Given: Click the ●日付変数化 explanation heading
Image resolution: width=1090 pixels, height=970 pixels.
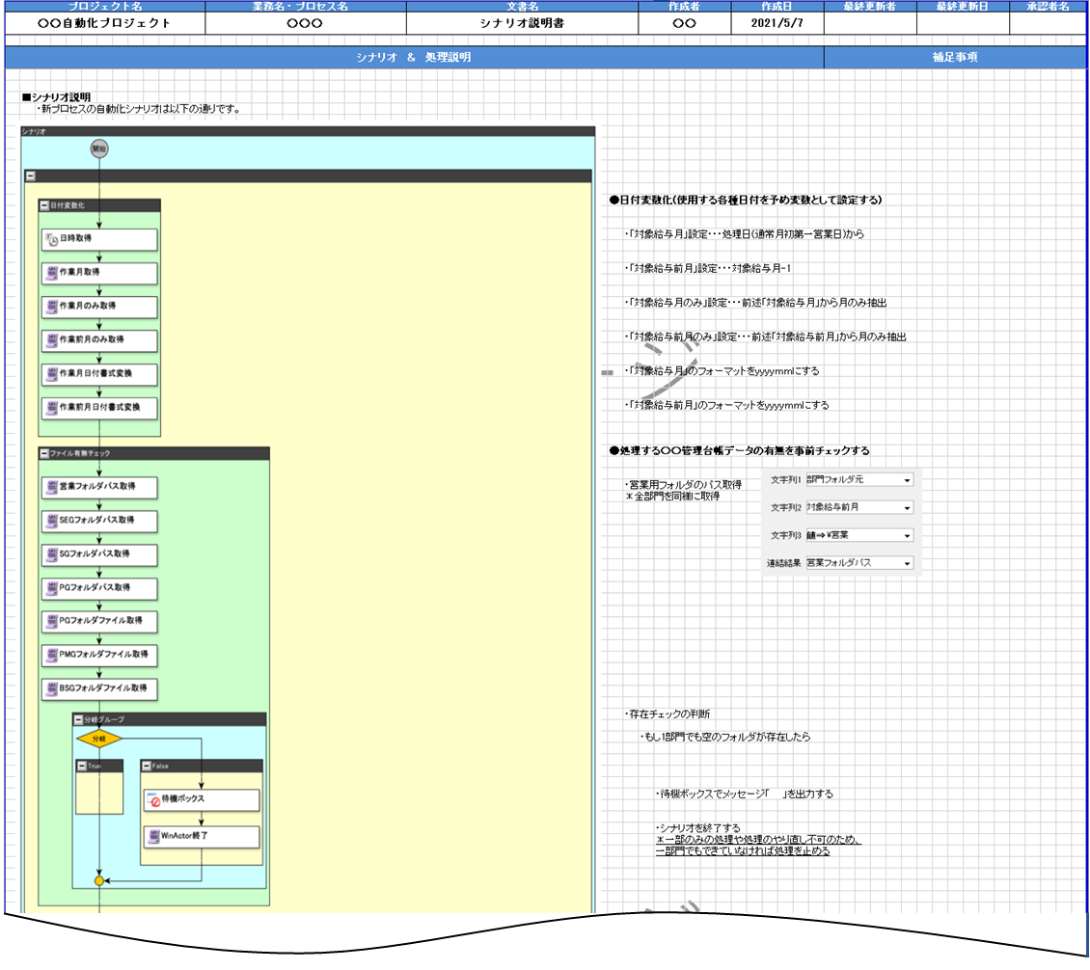Looking at the screenshot, I should pos(746,201).
